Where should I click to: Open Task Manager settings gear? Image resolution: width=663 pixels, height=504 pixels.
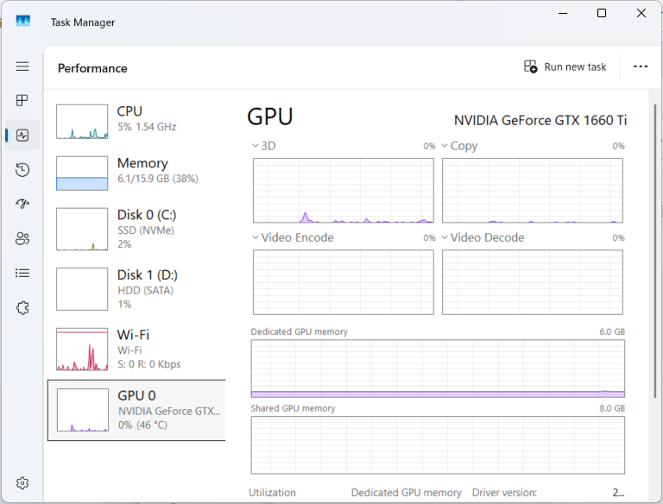coord(22,482)
